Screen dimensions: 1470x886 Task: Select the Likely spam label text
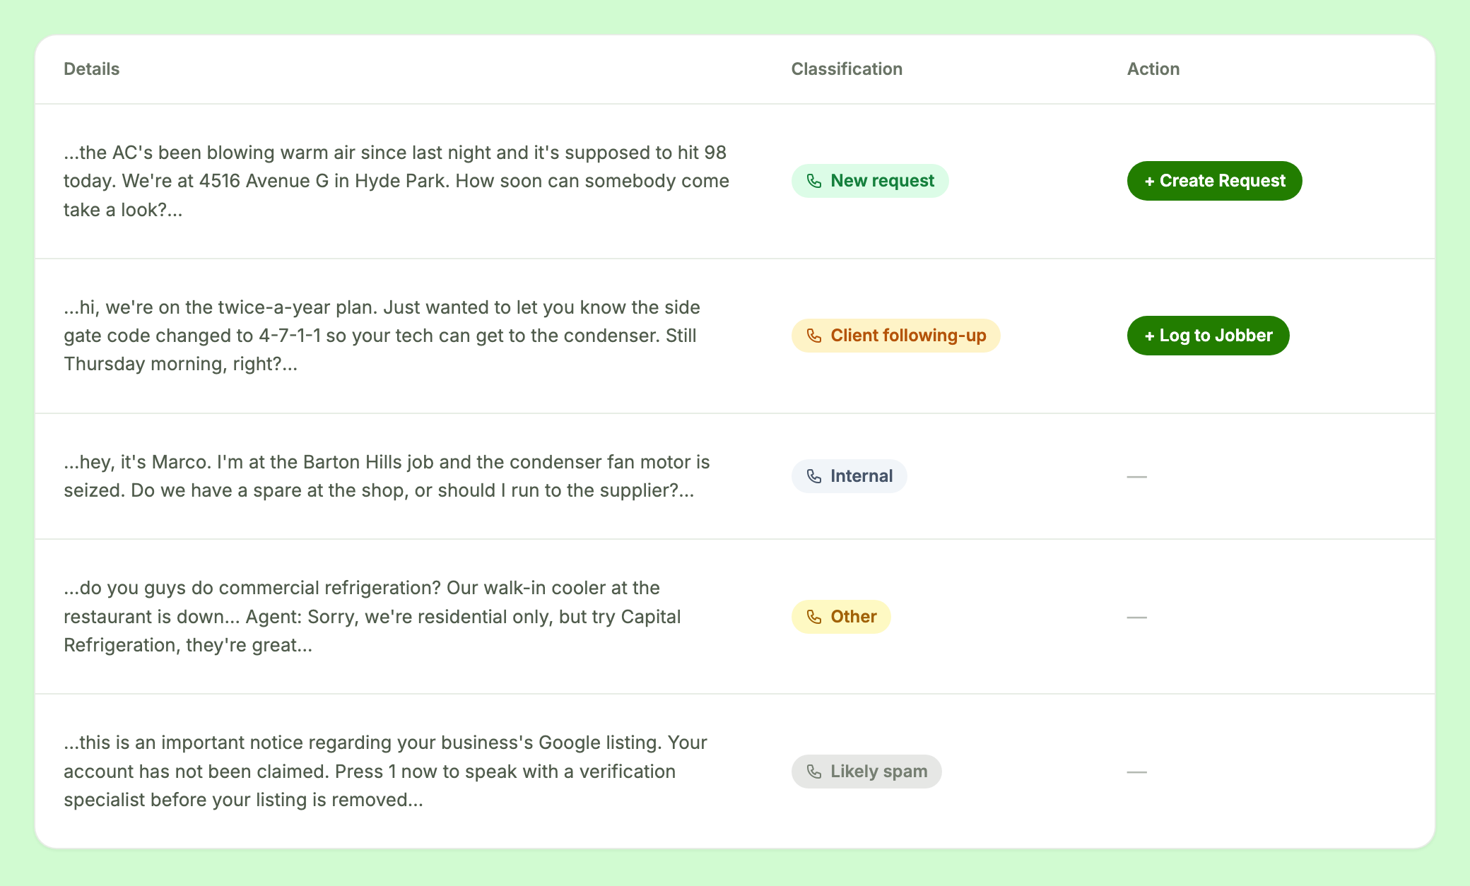[879, 772]
